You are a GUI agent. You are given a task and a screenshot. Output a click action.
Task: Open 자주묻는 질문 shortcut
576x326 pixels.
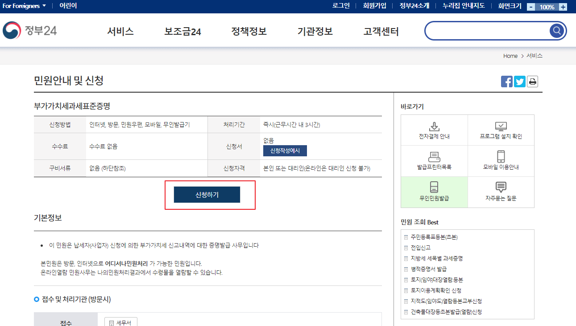(501, 192)
